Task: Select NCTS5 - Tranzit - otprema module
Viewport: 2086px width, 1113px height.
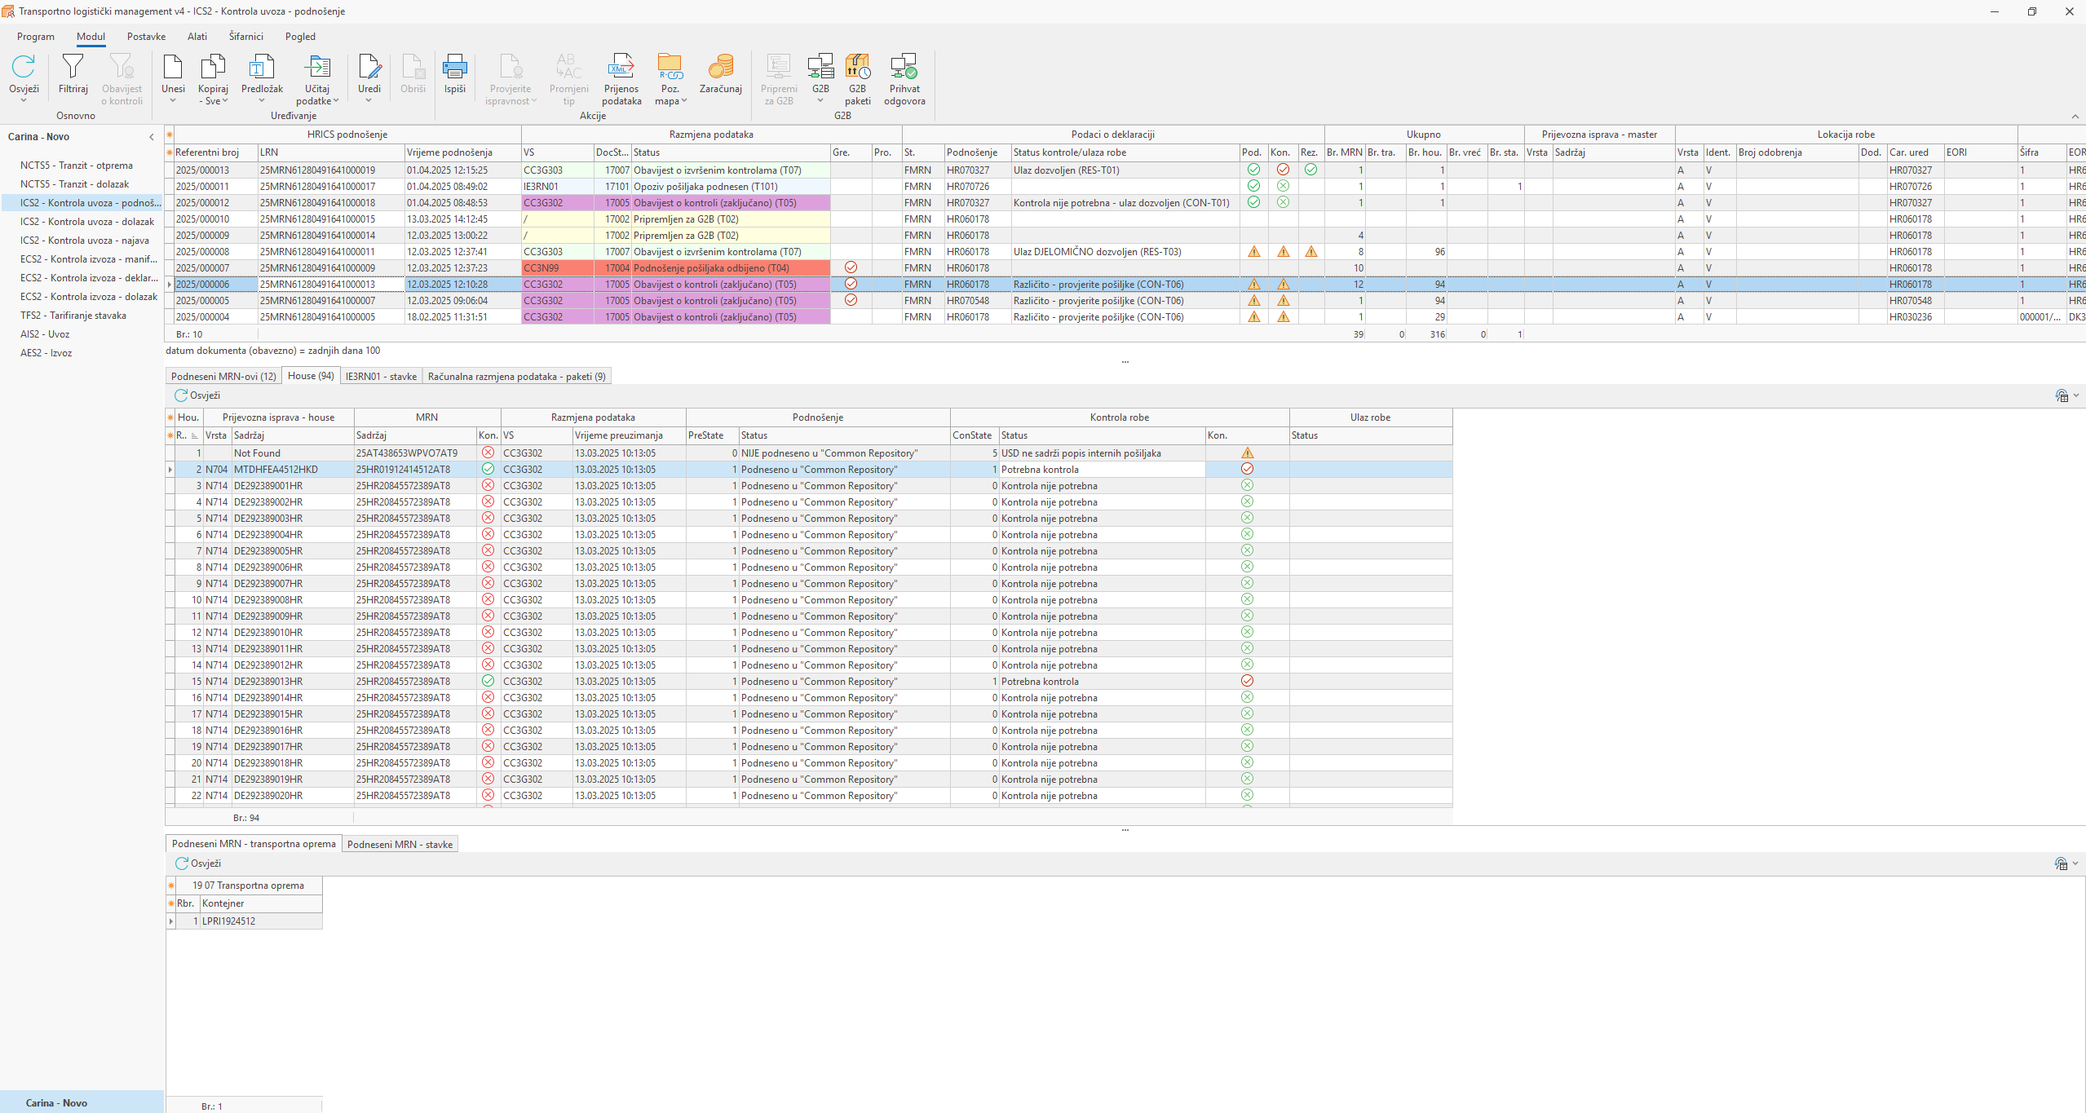Action: pyautogui.click(x=77, y=166)
